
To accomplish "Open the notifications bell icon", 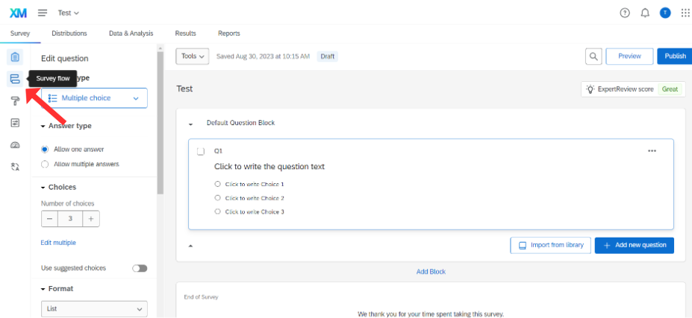I will coord(645,13).
